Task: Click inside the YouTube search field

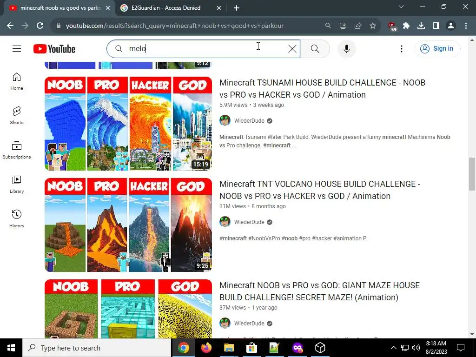Action: point(204,48)
